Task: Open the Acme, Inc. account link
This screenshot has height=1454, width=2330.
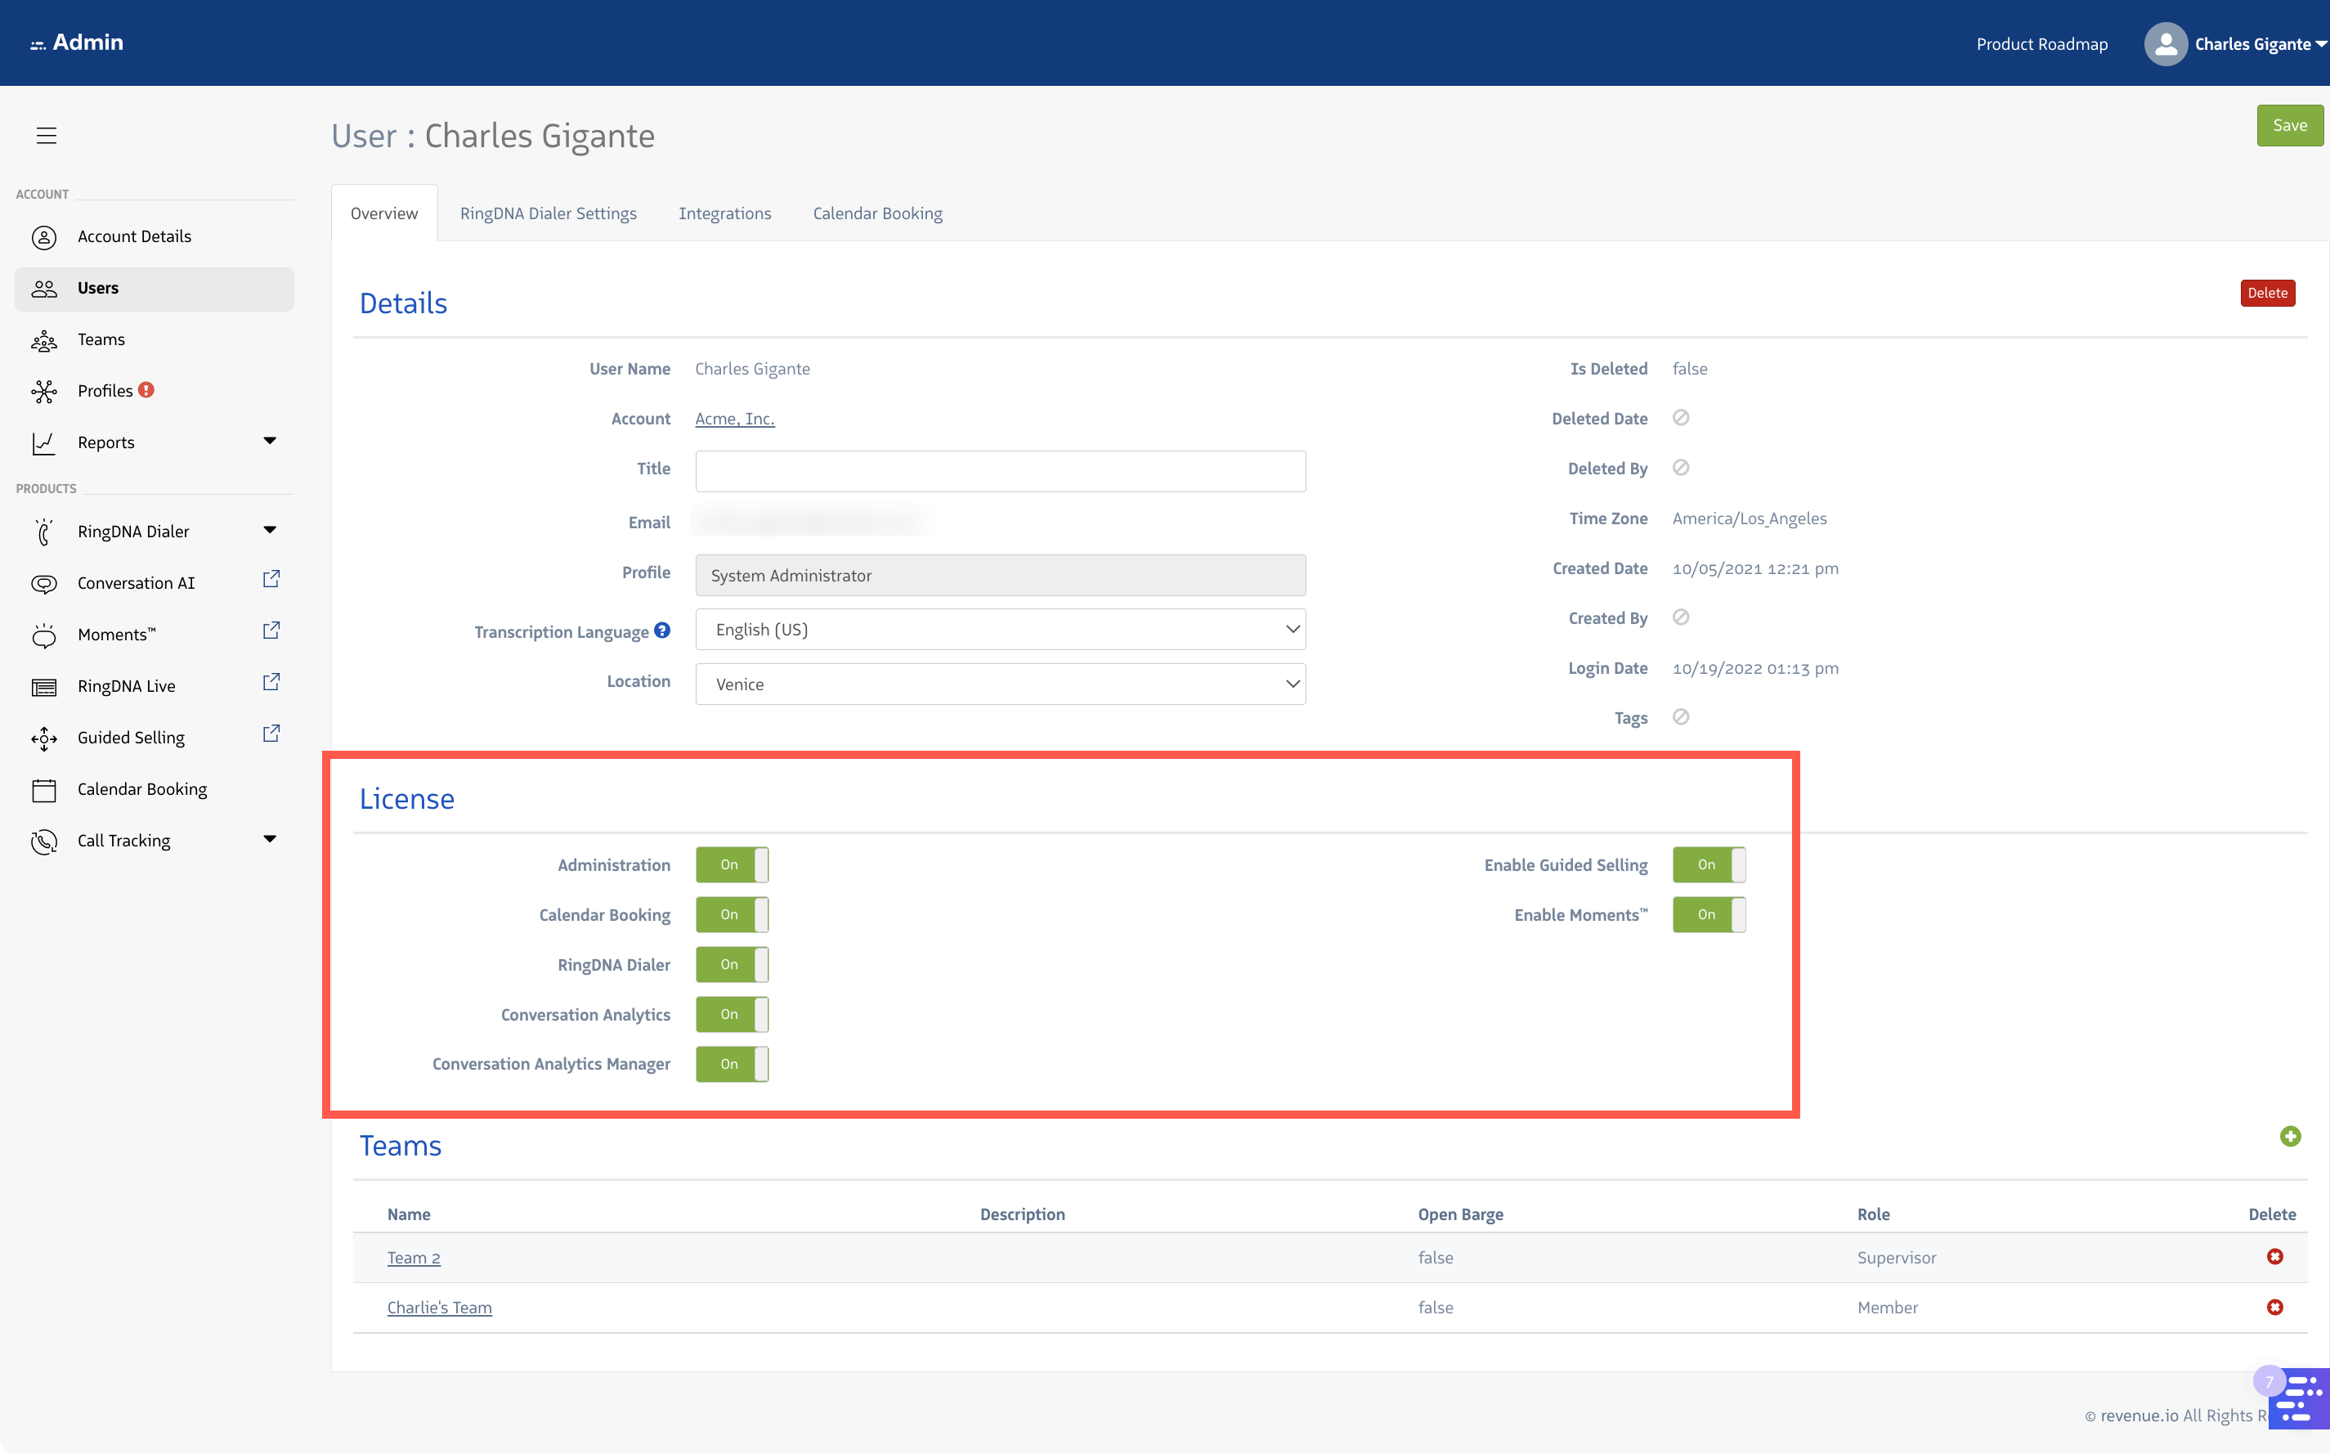Action: coord(734,420)
